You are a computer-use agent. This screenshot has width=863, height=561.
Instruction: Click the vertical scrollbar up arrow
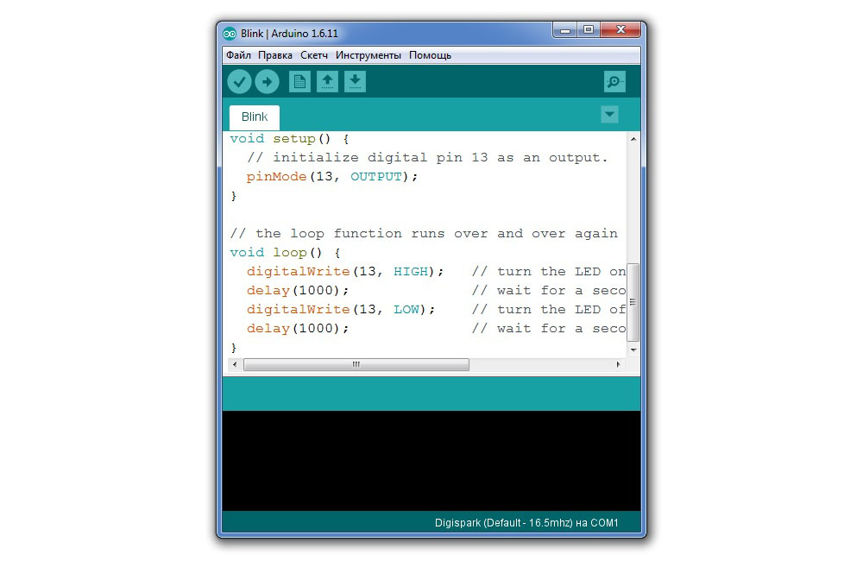coord(633,139)
